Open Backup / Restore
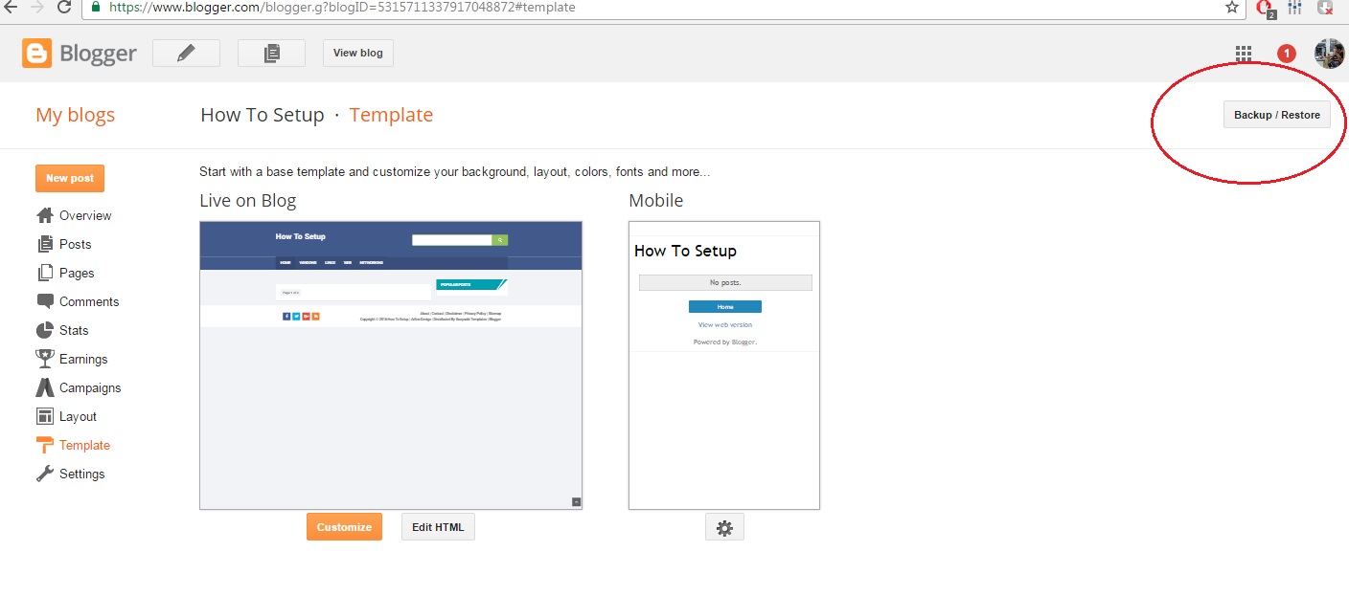The width and height of the screenshot is (1349, 596). [x=1277, y=114]
